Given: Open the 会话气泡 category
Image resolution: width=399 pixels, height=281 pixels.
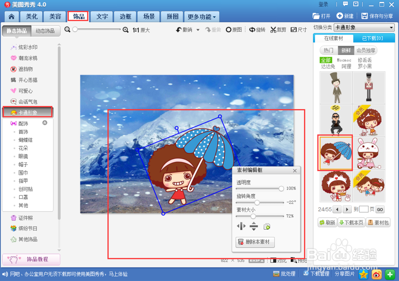Looking at the screenshot, I should 28,102.
